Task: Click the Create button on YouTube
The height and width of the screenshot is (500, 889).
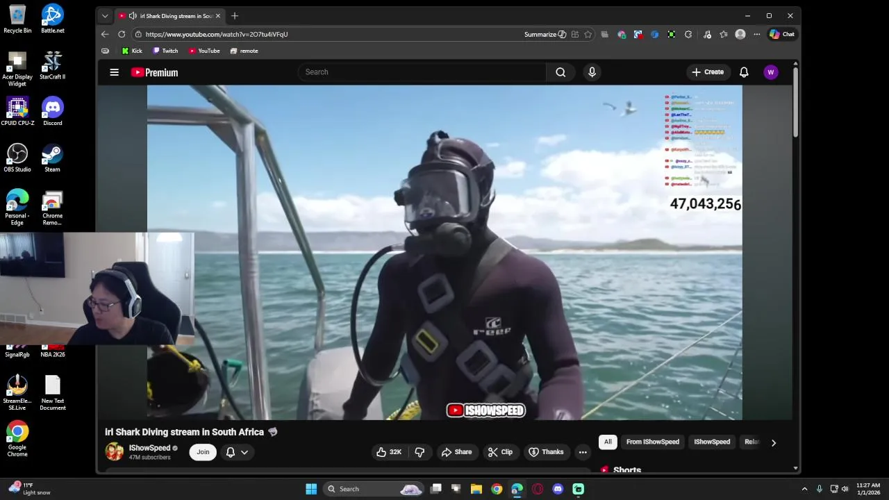Action: point(707,72)
